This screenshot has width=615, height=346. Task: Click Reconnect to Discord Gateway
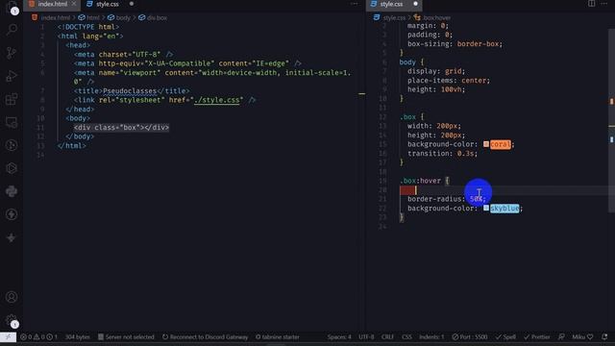click(x=205, y=337)
